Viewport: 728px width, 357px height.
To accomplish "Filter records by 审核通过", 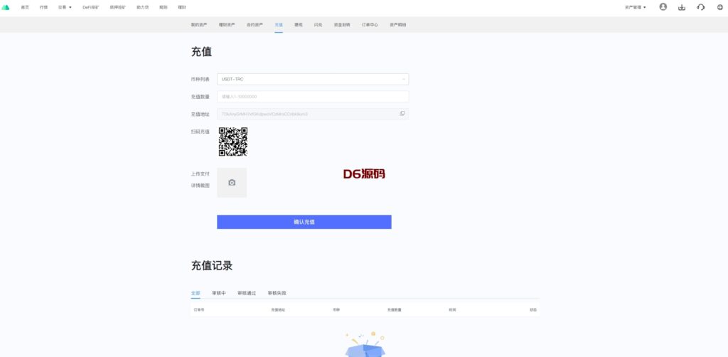I will tap(247, 294).
